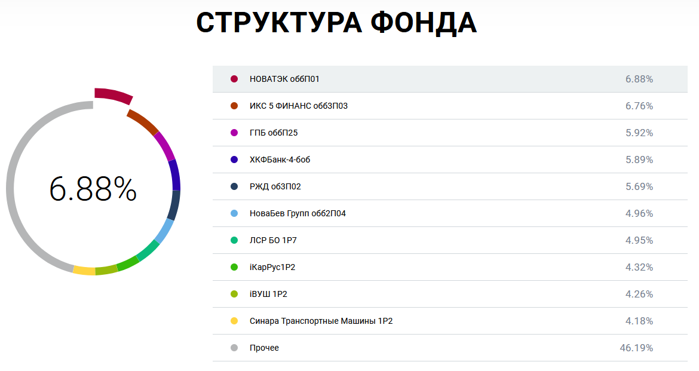Screen dimensions: 699x371
Task: Click the crimson dot beside НОВАТЭК об6П01
Action: pos(234,79)
